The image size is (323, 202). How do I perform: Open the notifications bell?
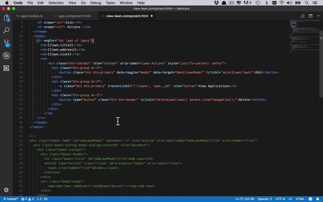[318, 199]
